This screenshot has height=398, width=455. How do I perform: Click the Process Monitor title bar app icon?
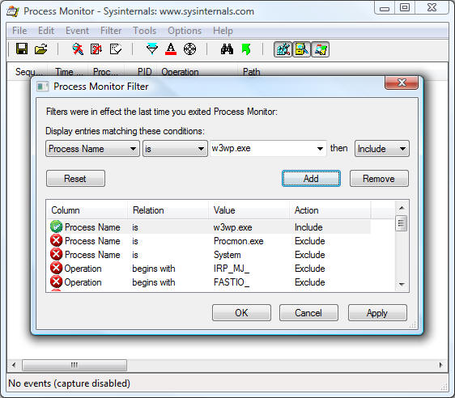point(13,11)
